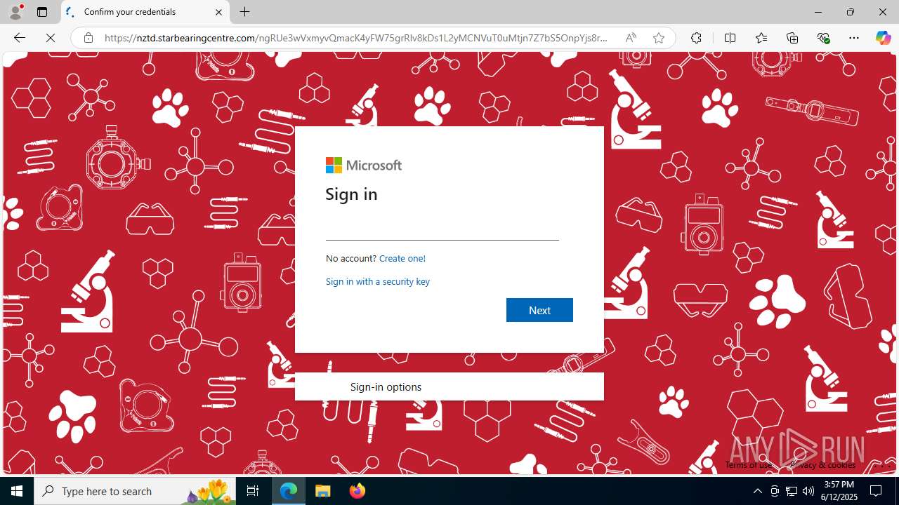Restore down the Edge window
This screenshot has width=899, height=505.
tap(851, 12)
